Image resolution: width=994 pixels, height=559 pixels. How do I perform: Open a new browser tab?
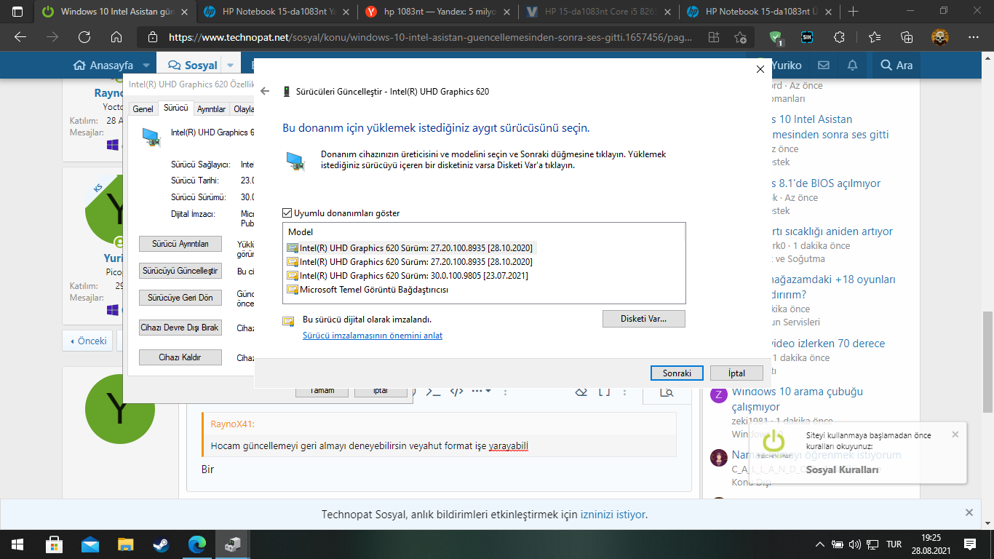click(x=853, y=12)
